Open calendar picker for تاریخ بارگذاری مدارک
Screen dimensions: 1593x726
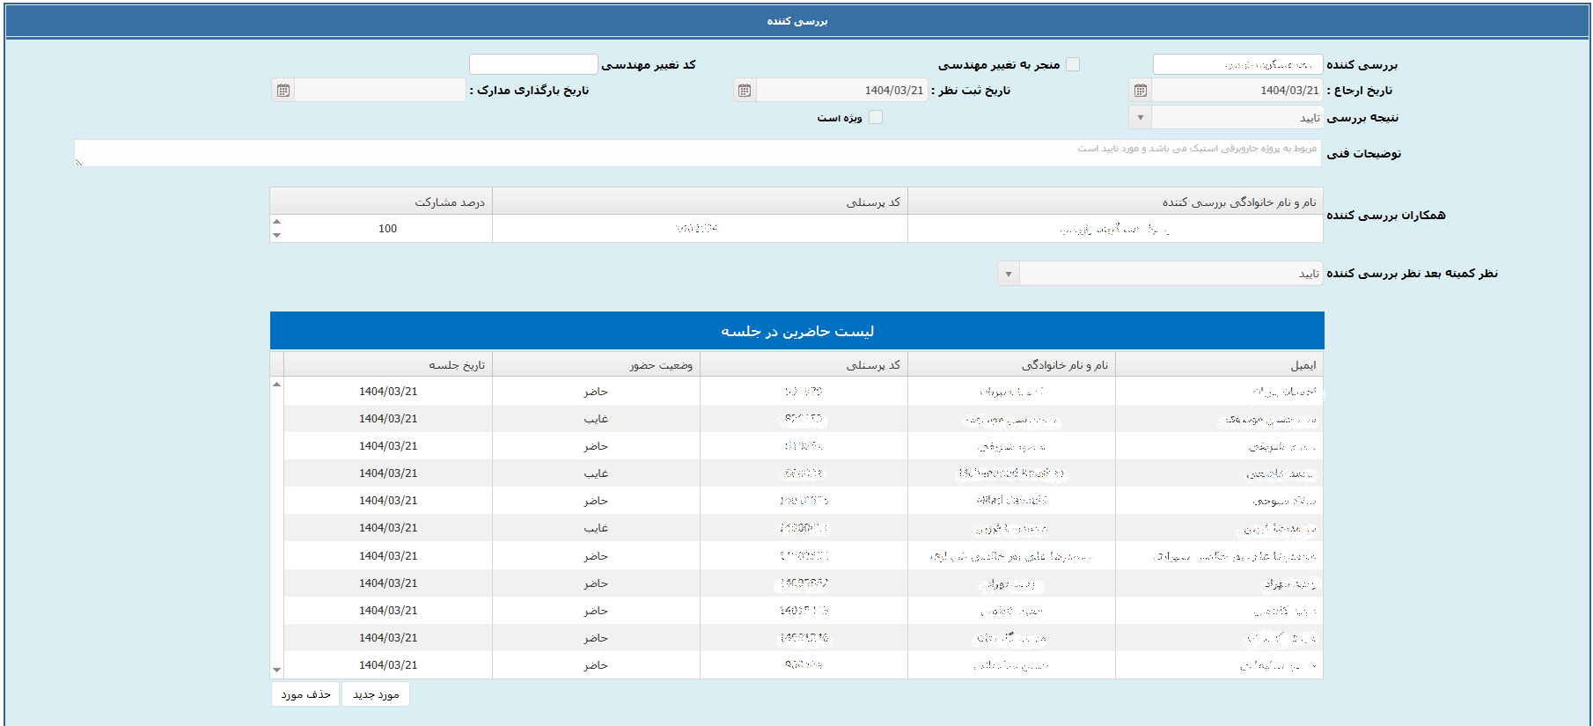click(283, 91)
